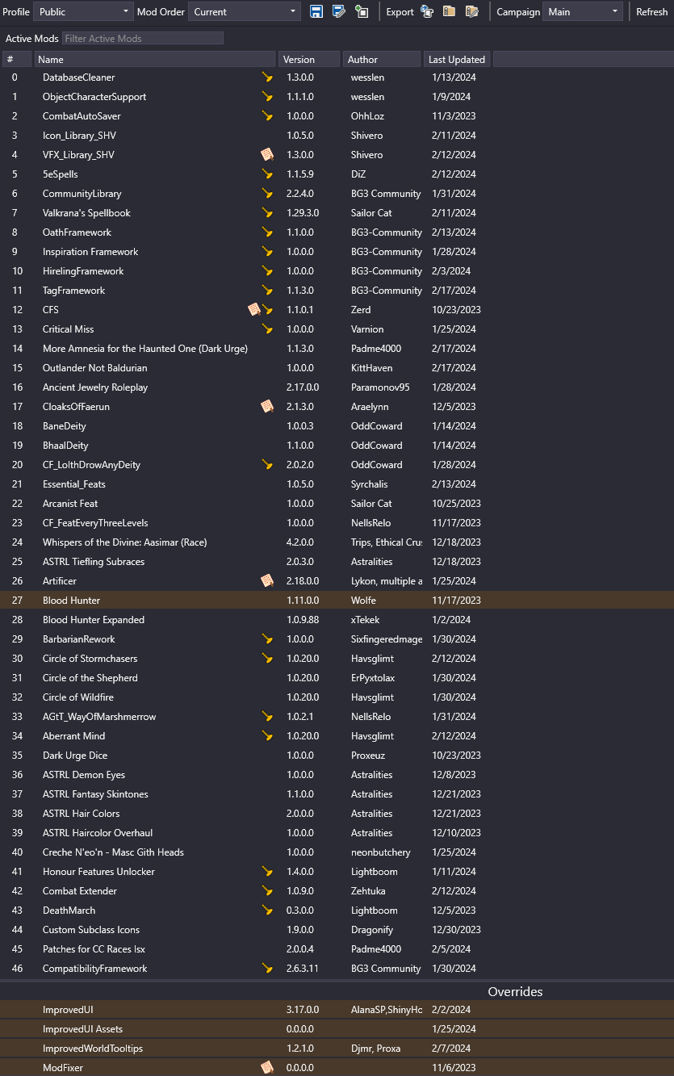The height and width of the screenshot is (1076, 674).
Task: Click the yellow icon beside DatabaseCleaner
Action: pos(267,77)
